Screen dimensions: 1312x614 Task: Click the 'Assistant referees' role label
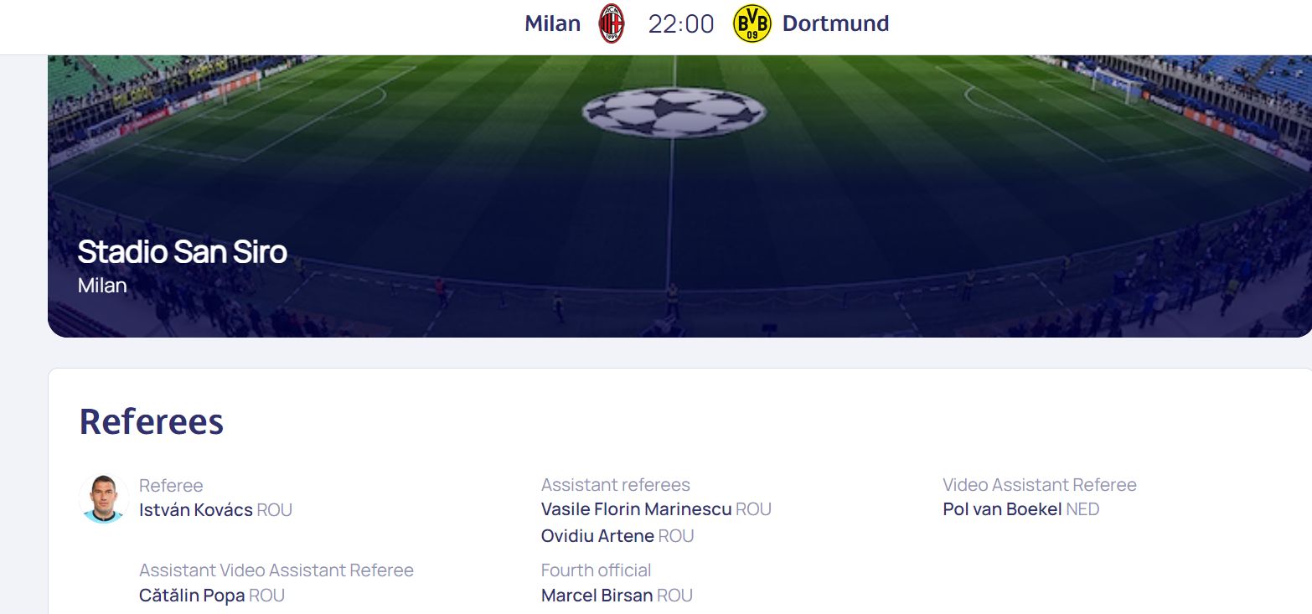616,485
